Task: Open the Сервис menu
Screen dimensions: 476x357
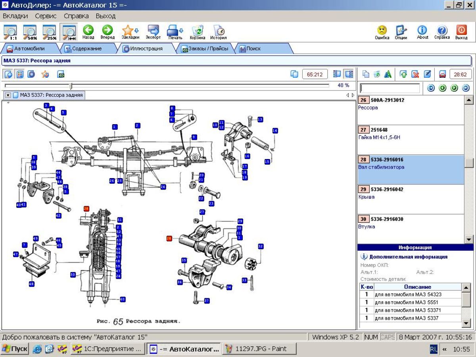Action: 46,16
